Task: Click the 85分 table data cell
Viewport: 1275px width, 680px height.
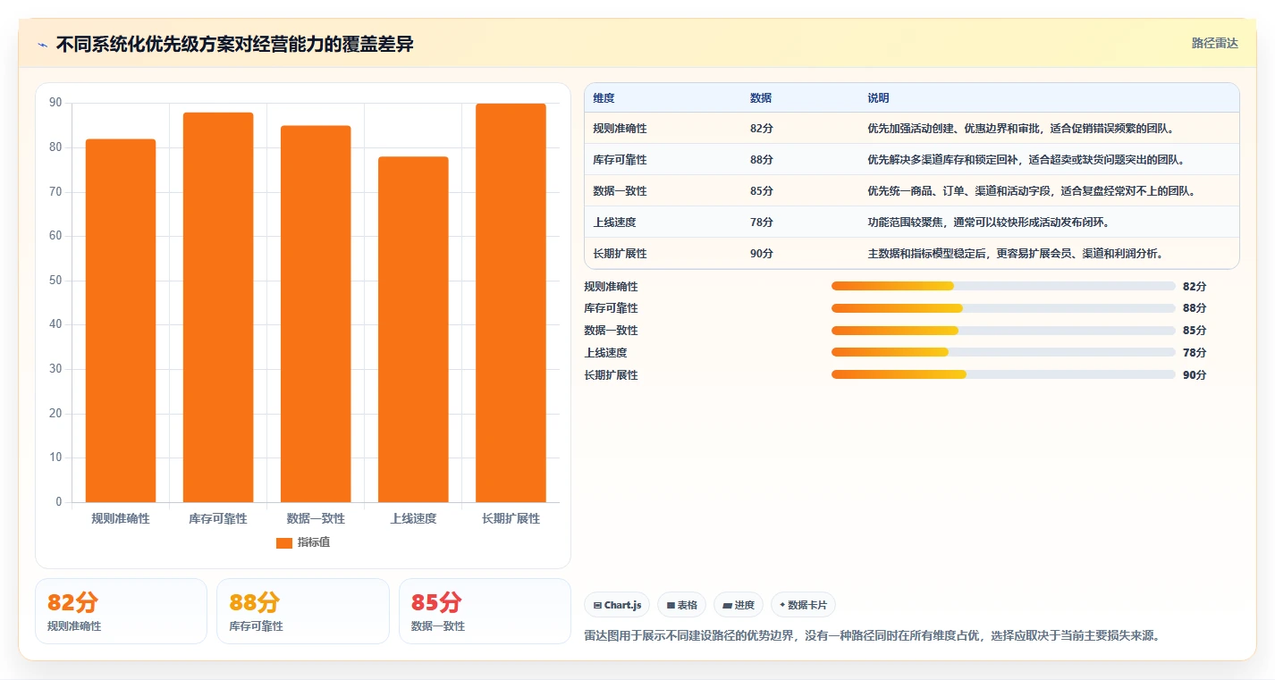Action: 762,191
